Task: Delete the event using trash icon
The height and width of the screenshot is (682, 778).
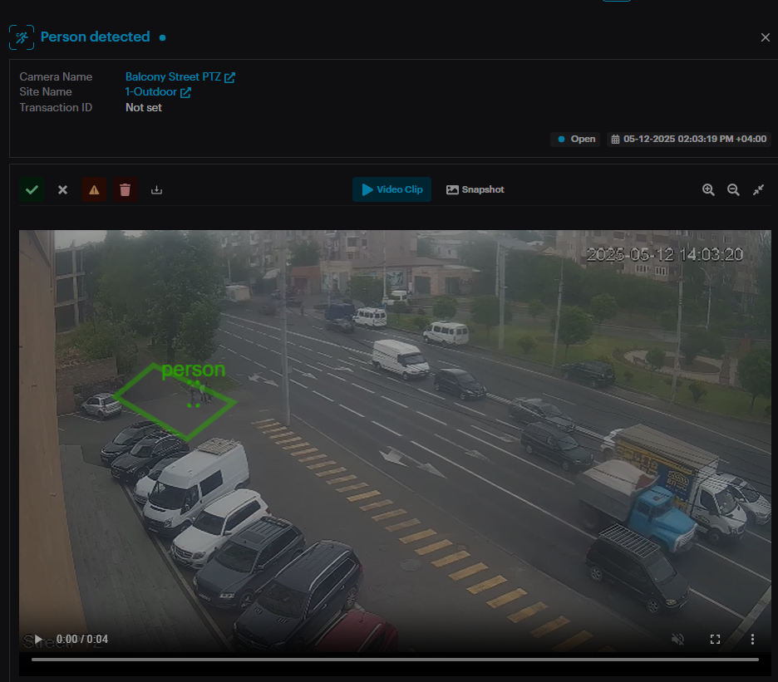Action: point(125,190)
